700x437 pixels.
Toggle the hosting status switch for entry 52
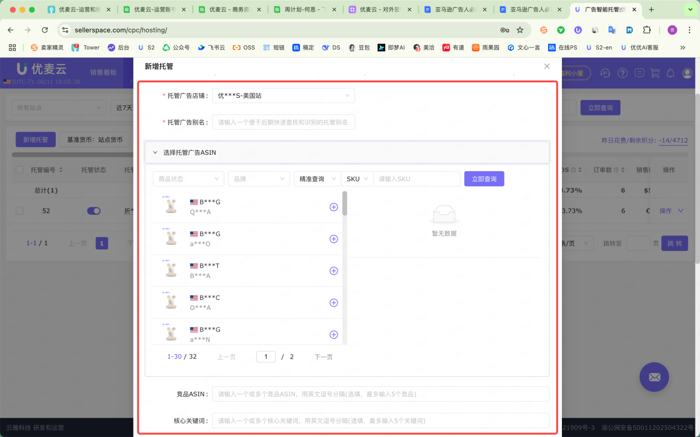(93, 210)
